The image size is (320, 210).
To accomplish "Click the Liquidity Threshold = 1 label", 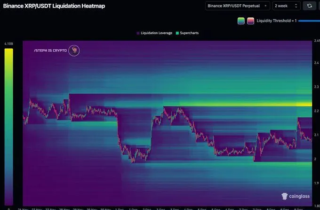I will 277,21.
